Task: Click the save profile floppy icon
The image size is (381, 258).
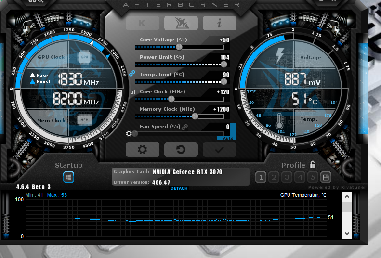Action: coord(326,178)
